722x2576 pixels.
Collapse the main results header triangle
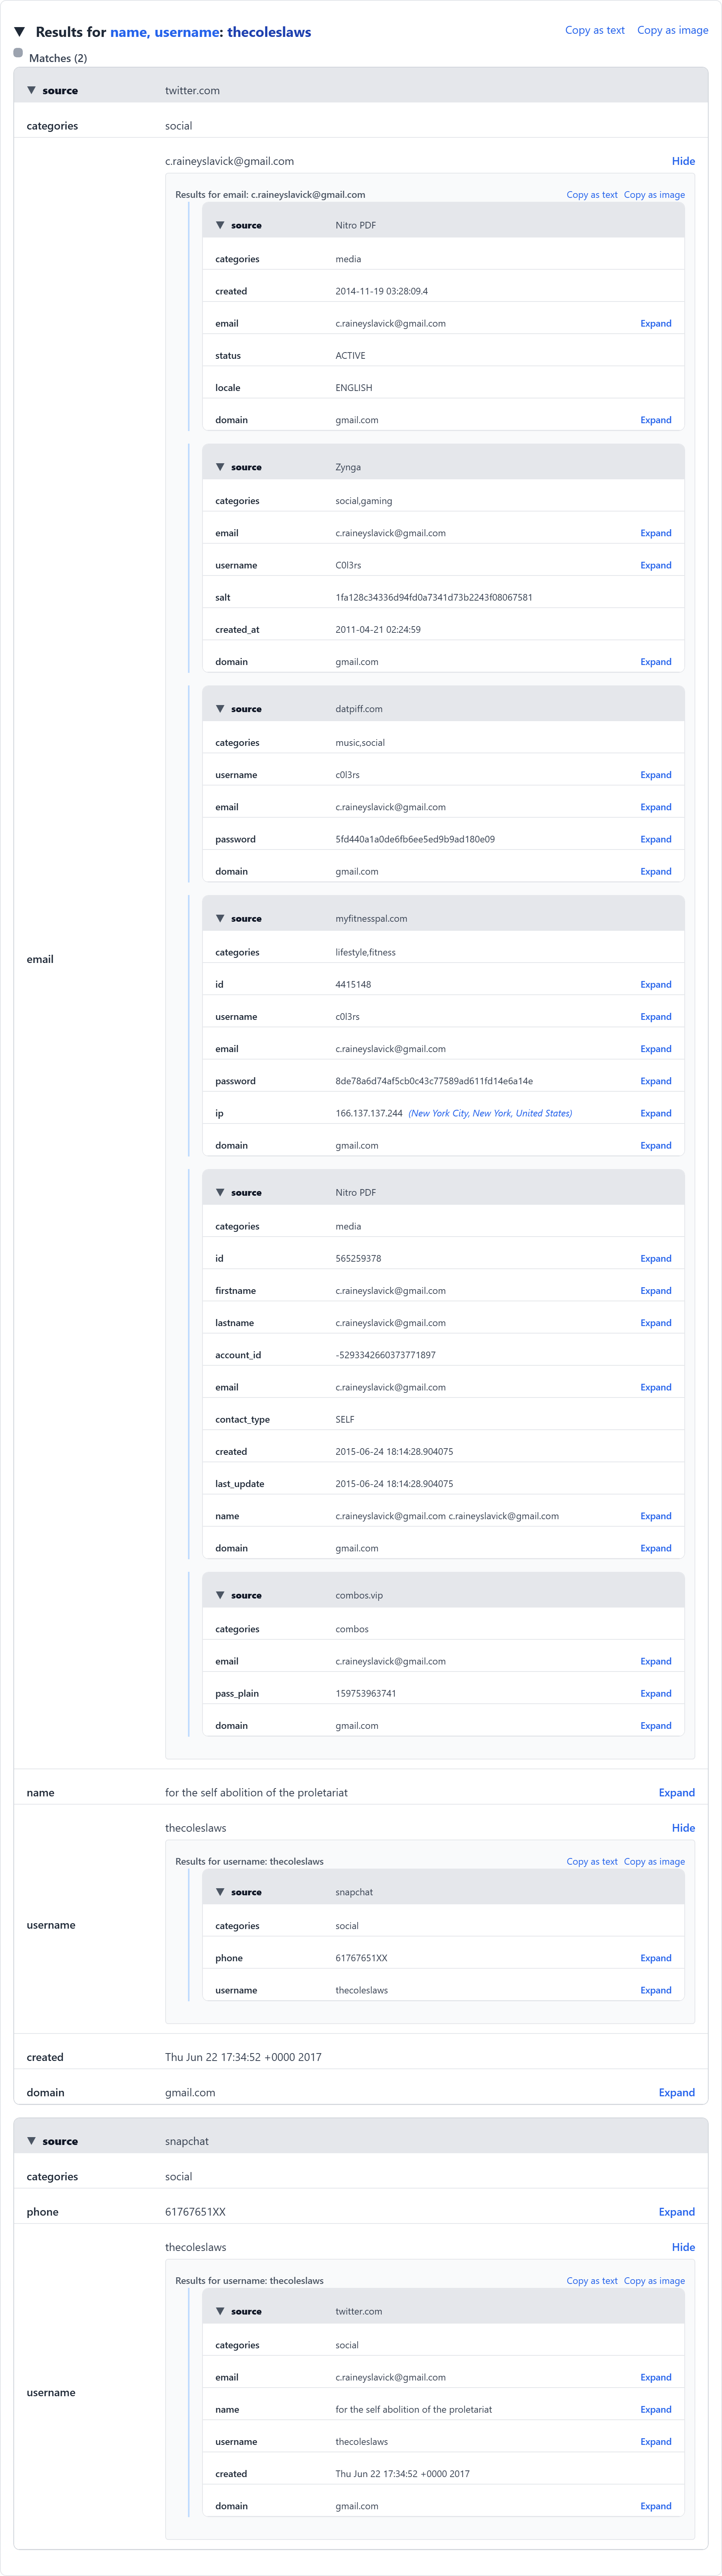pos(19,32)
